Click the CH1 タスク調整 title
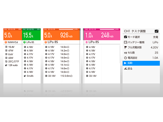 [x=135, y=31]
